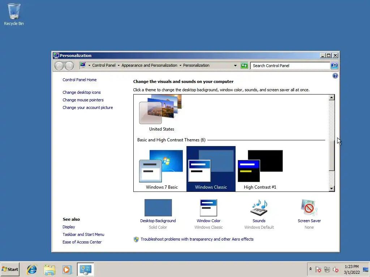Viewport: 370px width, 277px height.
Task: Click the Search Control Panel field
Action: coord(290,66)
